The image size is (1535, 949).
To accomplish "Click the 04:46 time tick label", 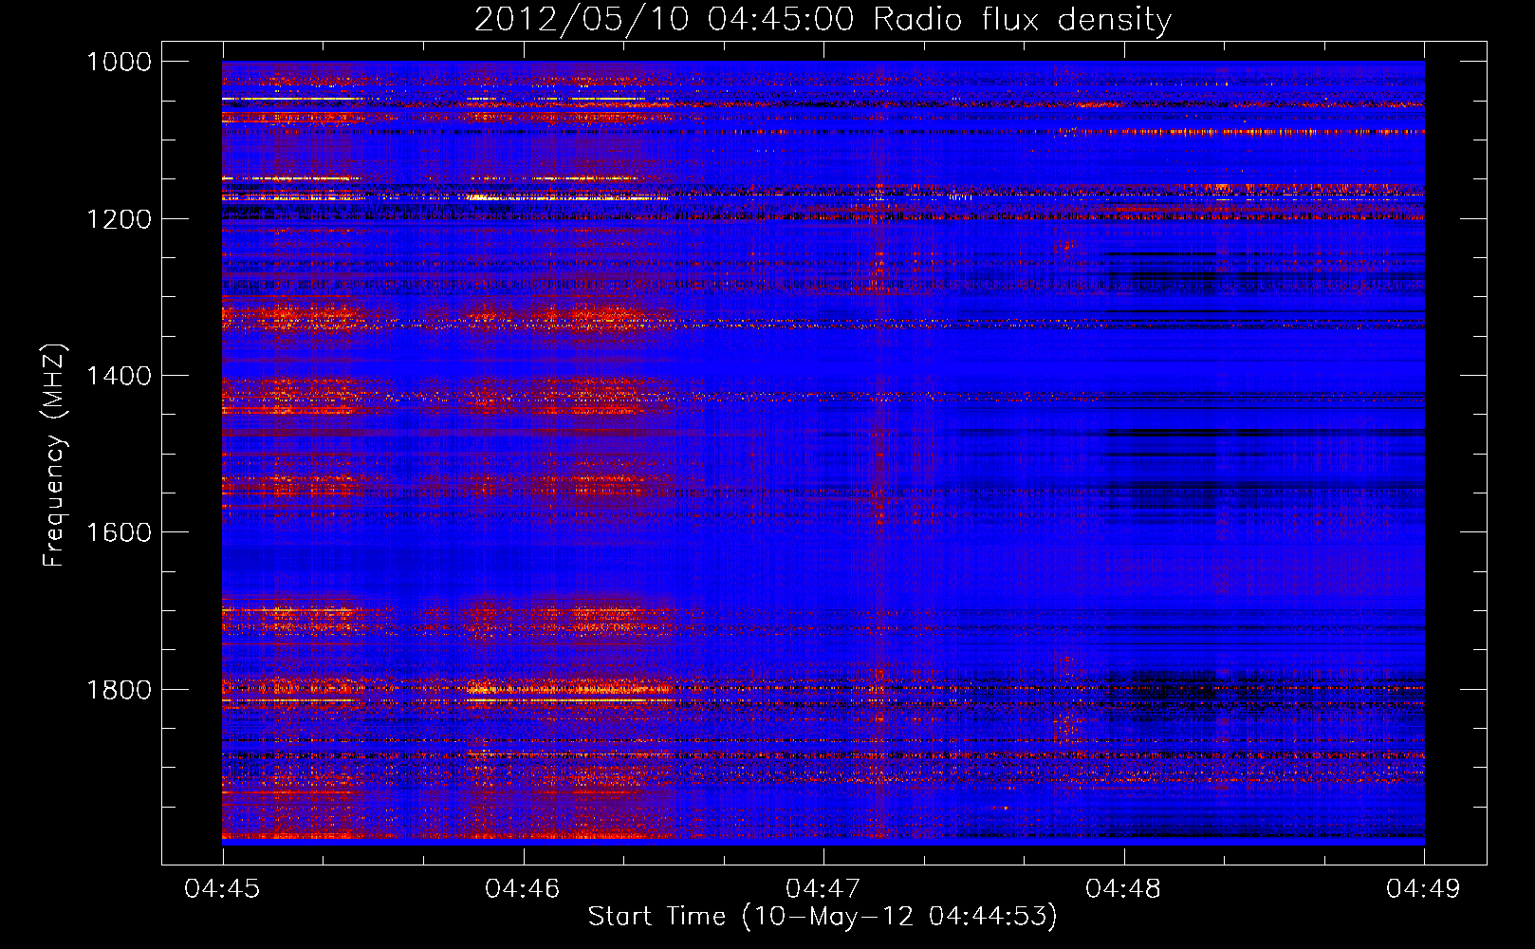I will coord(523,888).
